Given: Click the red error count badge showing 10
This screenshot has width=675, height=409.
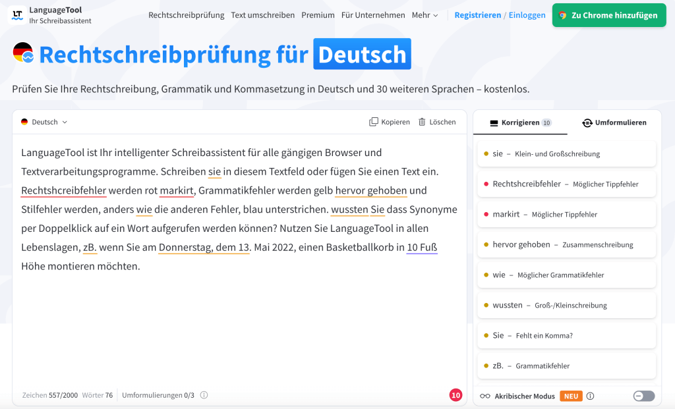Looking at the screenshot, I should 455,395.
